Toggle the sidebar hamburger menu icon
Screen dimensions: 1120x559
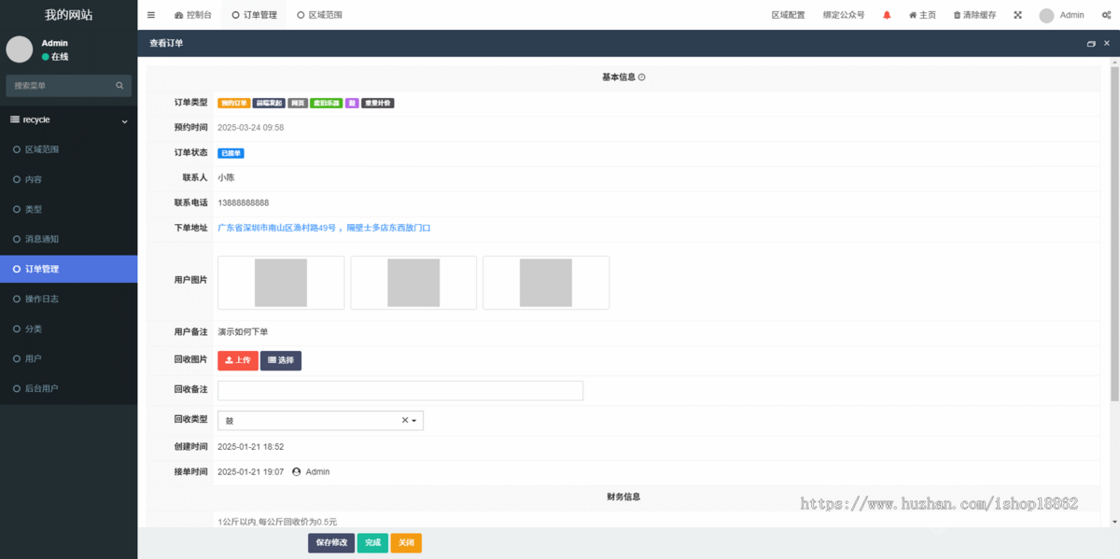(x=151, y=15)
